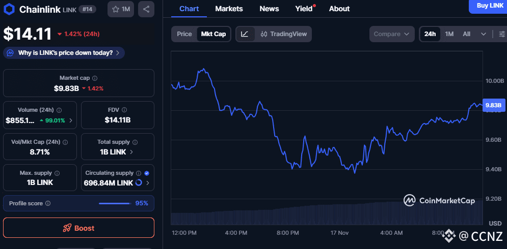This screenshot has height=249, width=507.
Task: Expand Circulating supply details chevron
Action: [148, 183]
